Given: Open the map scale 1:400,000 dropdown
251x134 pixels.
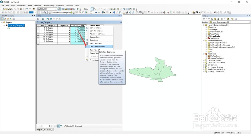Looking at the screenshot, I should (55, 9).
